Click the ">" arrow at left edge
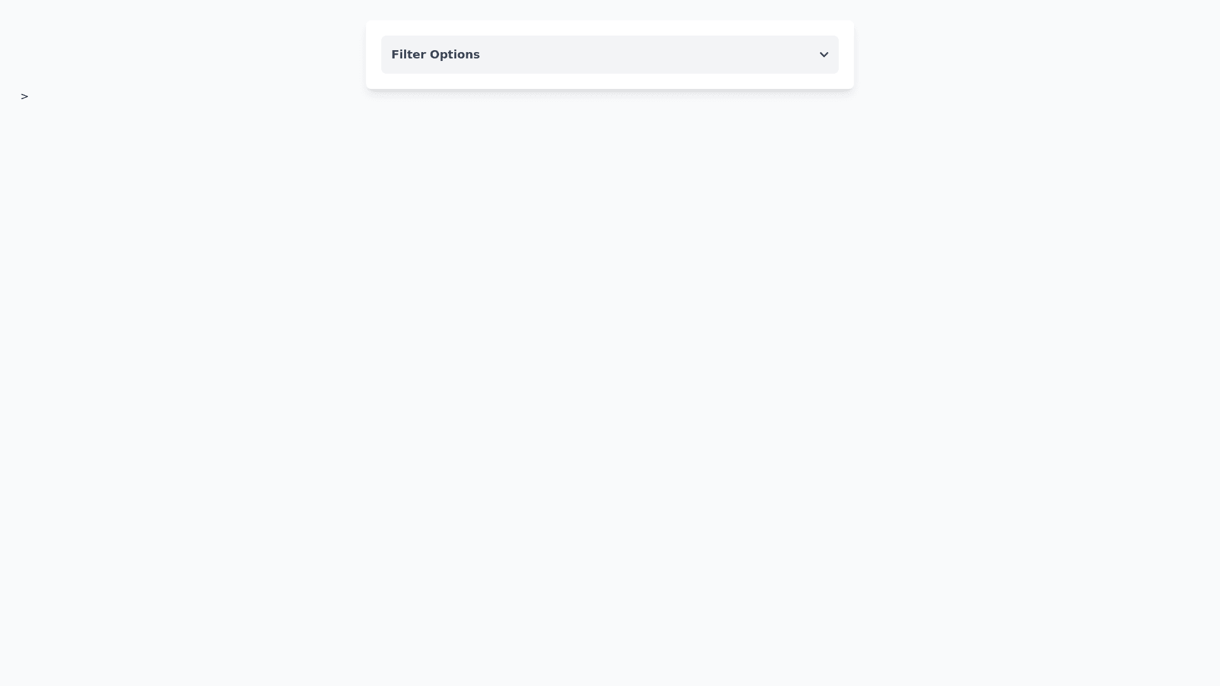 click(x=24, y=97)
